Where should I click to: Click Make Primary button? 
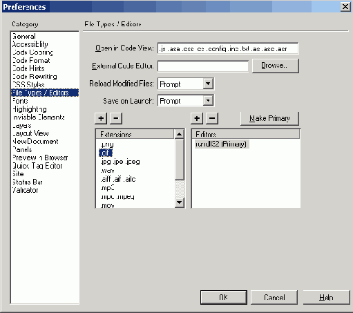tap(269, 118)
